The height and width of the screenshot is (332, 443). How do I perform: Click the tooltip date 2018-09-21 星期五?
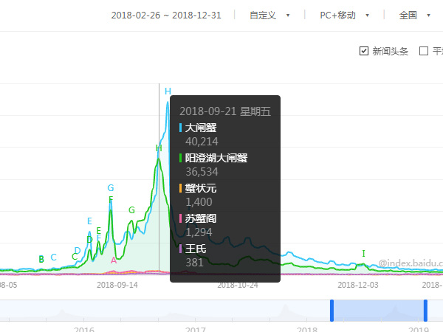pyautogui.click(x=225, y=111)
